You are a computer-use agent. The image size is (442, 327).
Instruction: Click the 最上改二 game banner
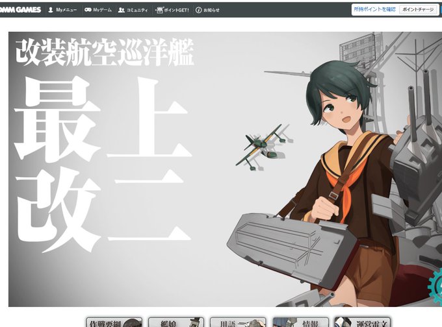click(x=226, y=169)
